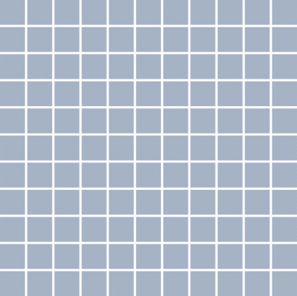The width and height of the screenshot is (297, 296).
Task: Click the fifth tile in the fourth row
Action: point(121,93)
